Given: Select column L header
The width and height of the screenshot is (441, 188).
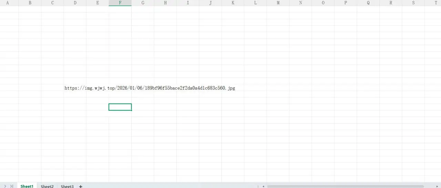Looking at the screenshot, I should point(255,3).
